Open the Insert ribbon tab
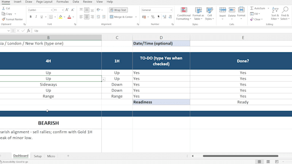The height and width of the screenshot is (164, 292). tap(17, 2)
